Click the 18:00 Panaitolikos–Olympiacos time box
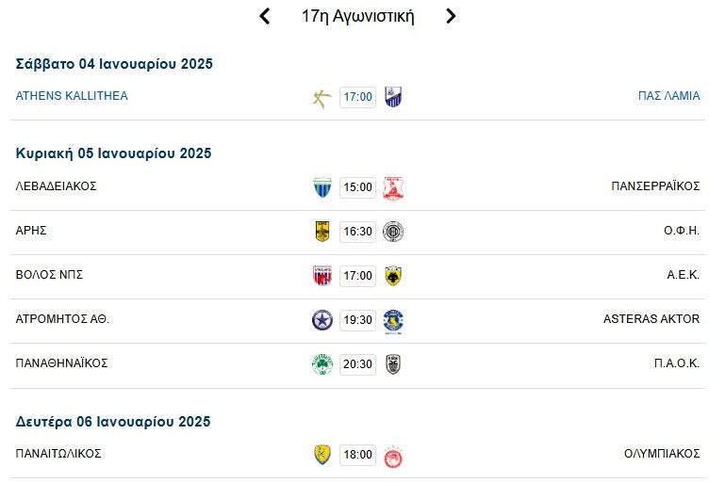 pos(357,455)
